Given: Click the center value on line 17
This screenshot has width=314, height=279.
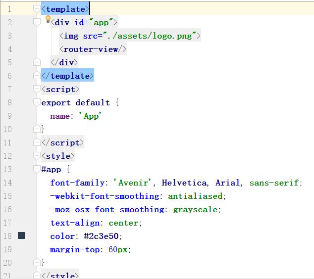Looking at the screenshot, I should point(123,223).
